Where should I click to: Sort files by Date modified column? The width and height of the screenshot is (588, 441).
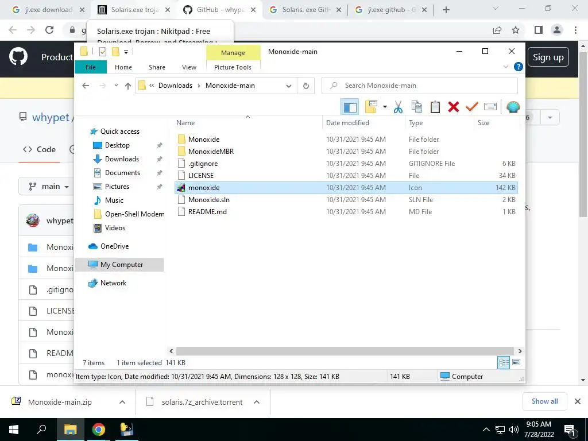pos(363,123)
